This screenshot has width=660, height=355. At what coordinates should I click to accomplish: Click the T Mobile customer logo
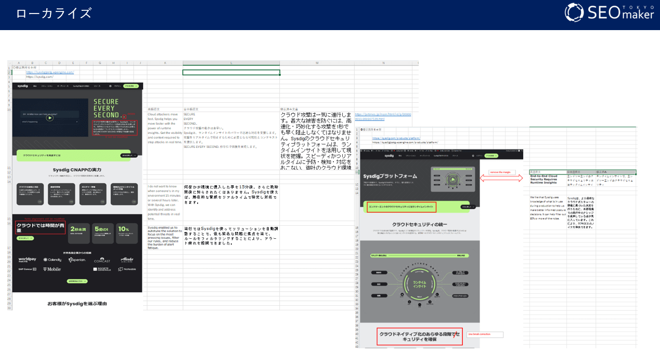click(x=51, y=269)
